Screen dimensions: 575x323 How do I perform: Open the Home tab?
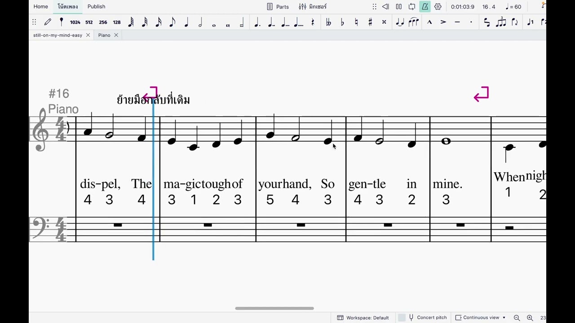40,6
